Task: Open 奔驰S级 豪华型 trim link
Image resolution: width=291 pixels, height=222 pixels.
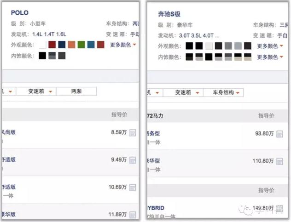Action: (153, 161)
